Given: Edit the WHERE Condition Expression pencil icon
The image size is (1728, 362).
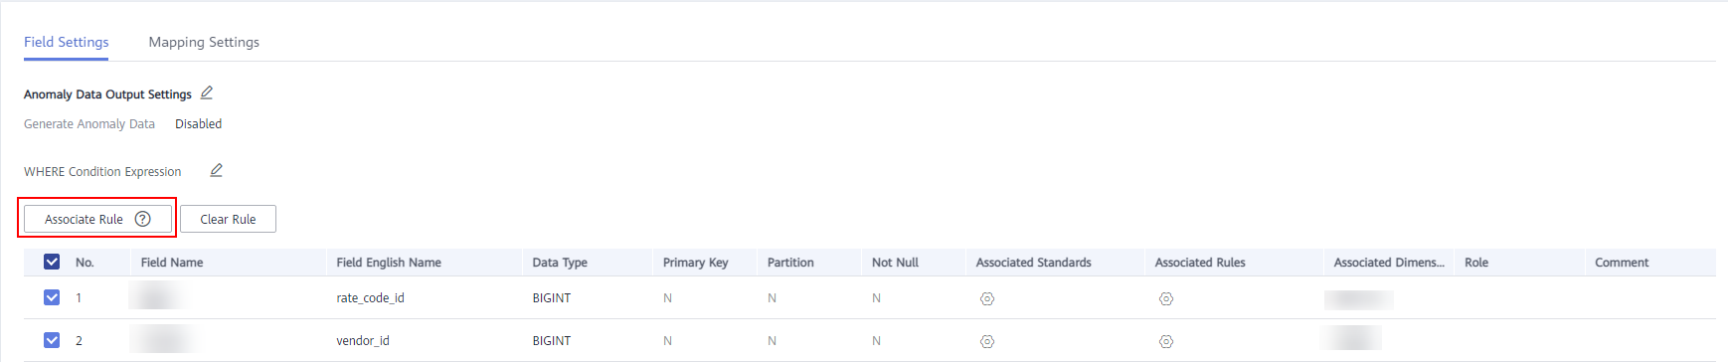Looking at the screenshot, I should click(216, 170).
